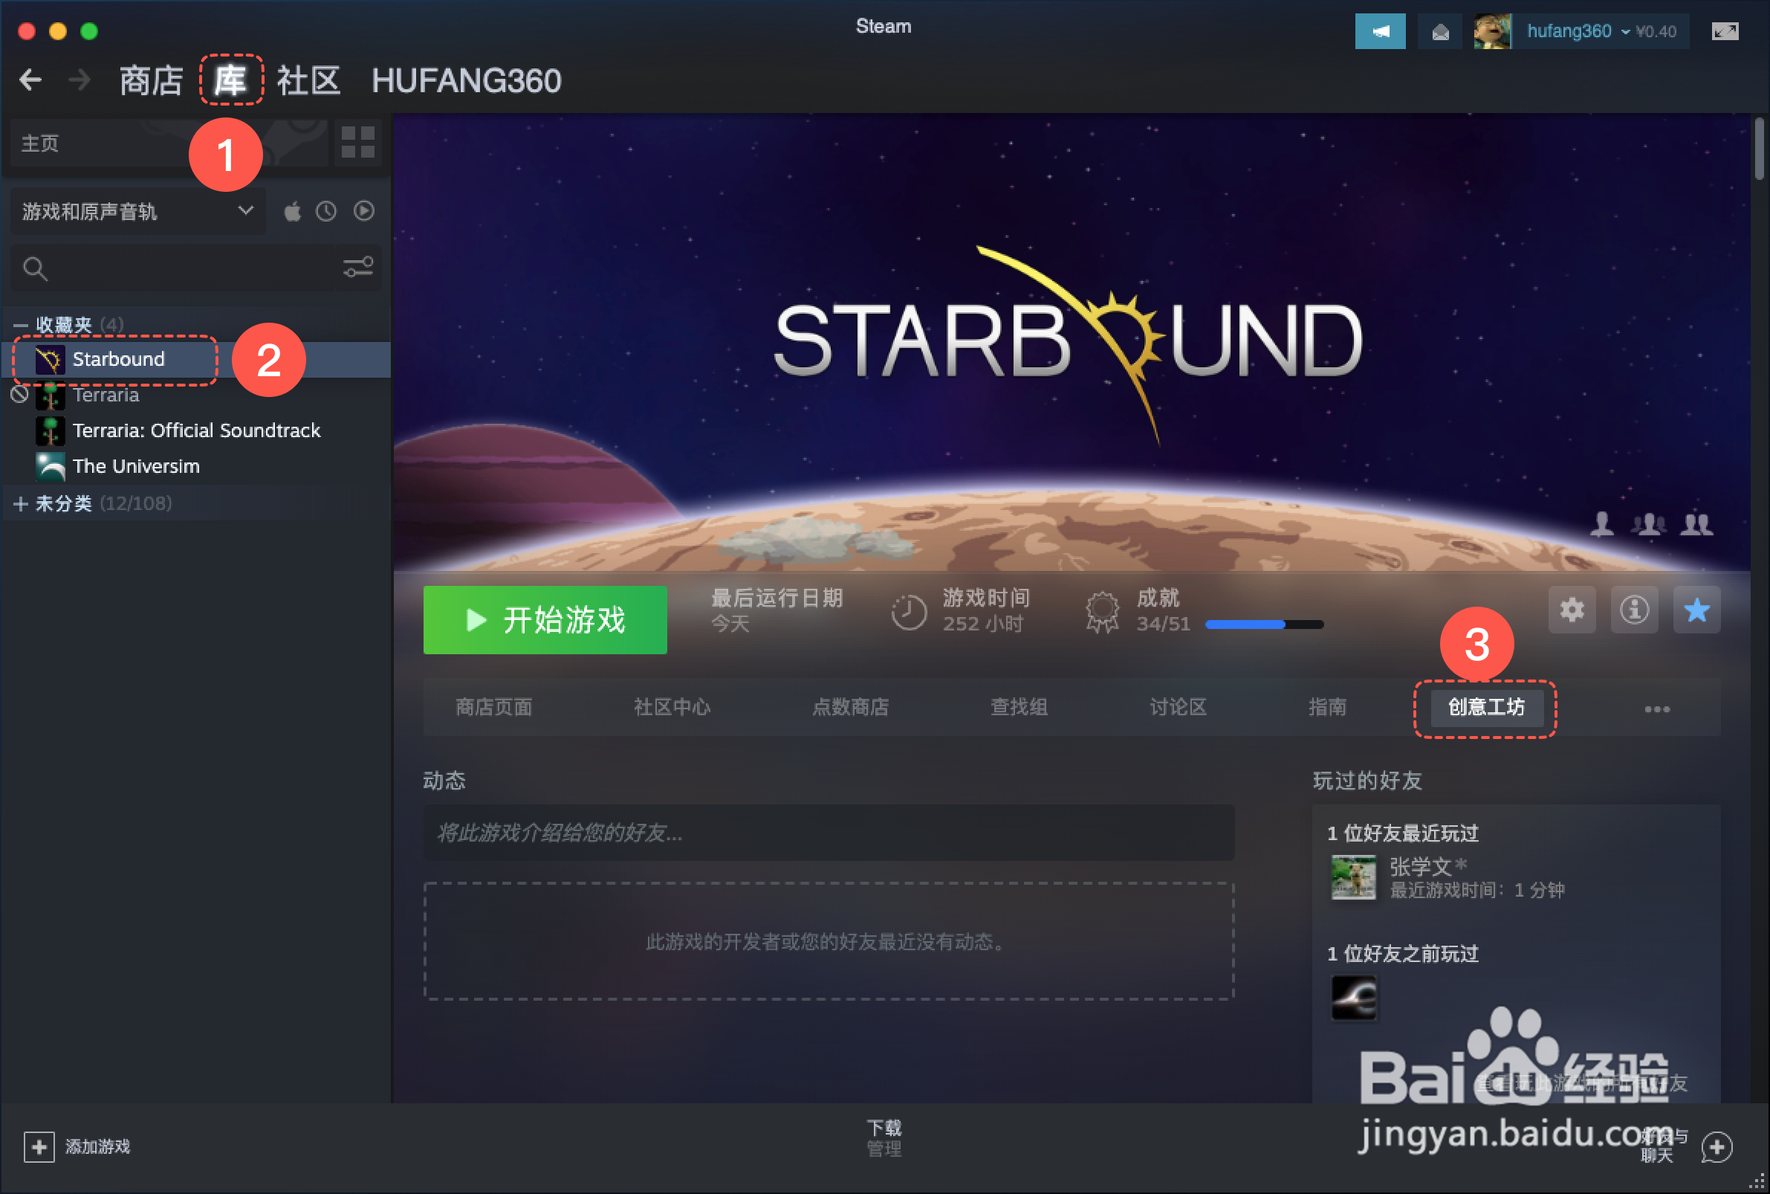Click the achievements progress bar

(x=1264, y=625)
